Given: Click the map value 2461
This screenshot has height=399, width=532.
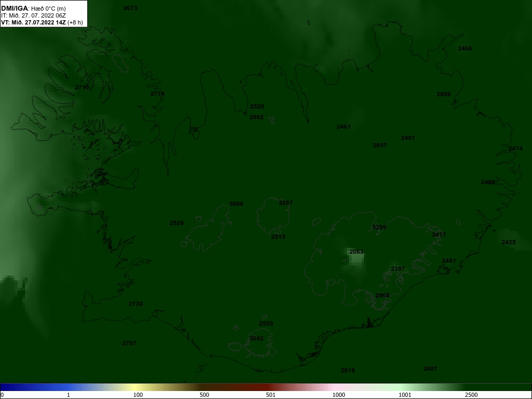Looking at the screenshot, I should tap(343, 127).
